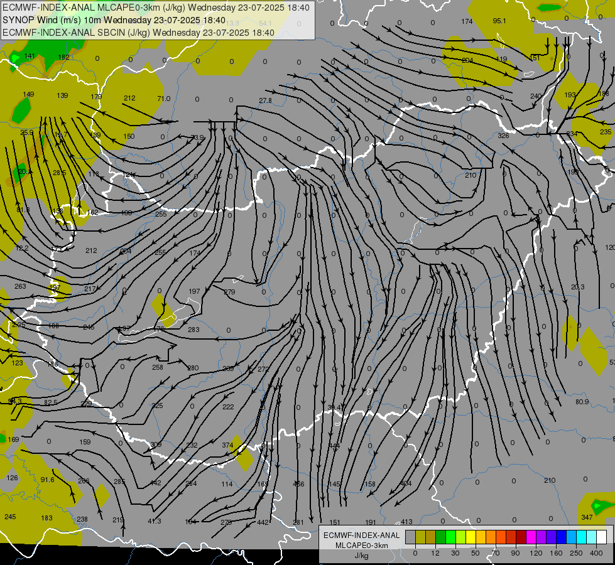615x565 pixels.
Task: Click the map value 283
Action: tap(193, 330)
